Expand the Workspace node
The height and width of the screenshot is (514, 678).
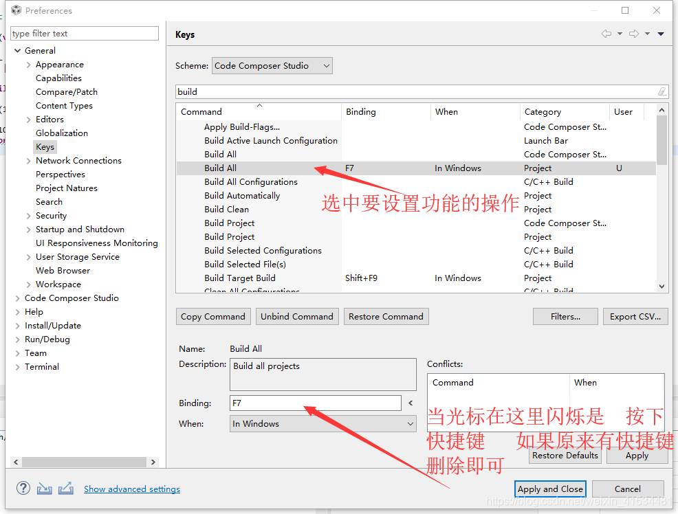point(29,284)
